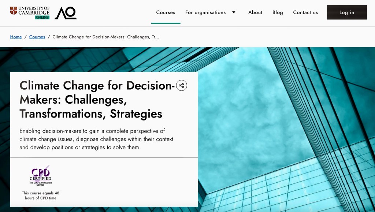Click the 48 hours of CPD time text
Image resolution: width=375 pixels, height=212 pixels.
tap(41, 196)
